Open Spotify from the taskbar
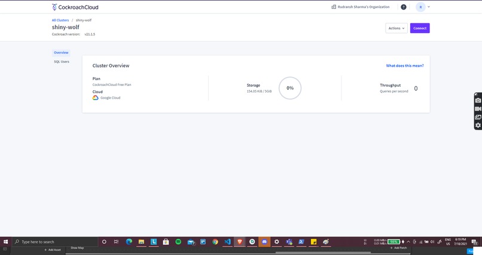482x255 pixels. point(178,242)
